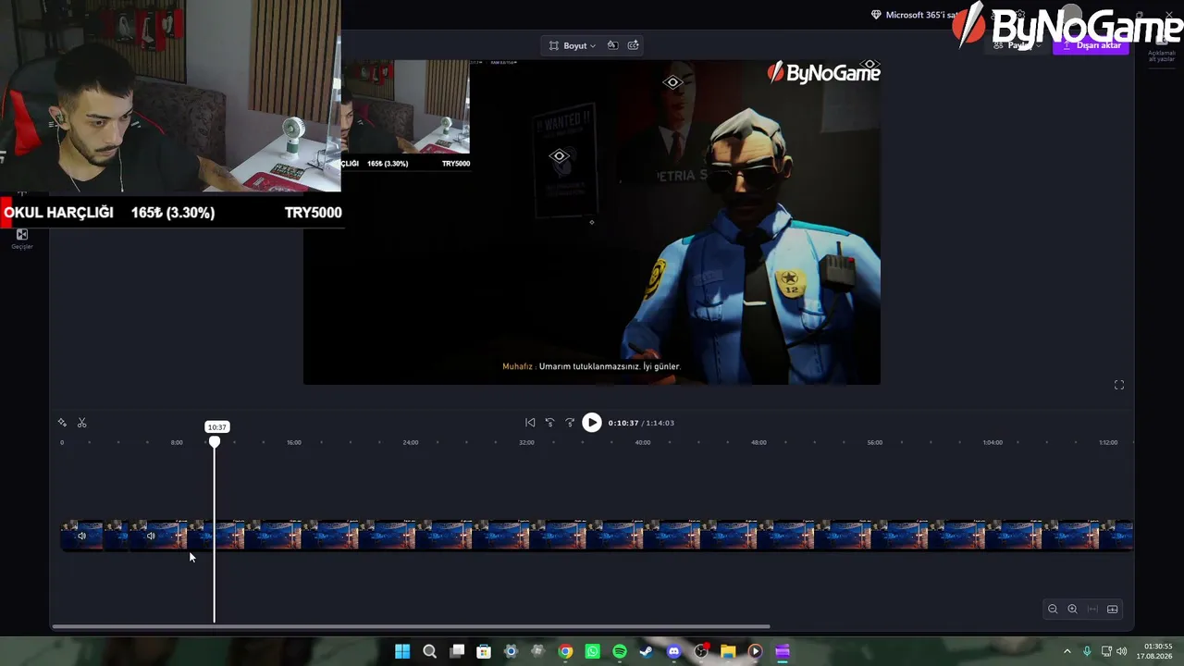The height and width of the screenshot is (666, 1184).
Task: Click the AI enhance icon in preview toolbar
Action: coord(634,45)
